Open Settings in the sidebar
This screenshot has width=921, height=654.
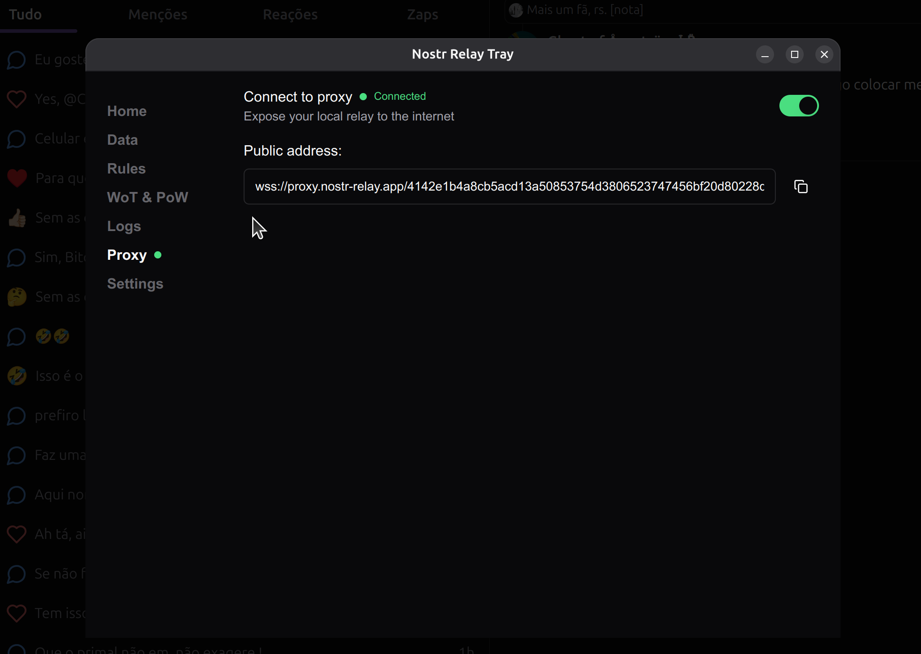pyautogui.click(x=135, y=284)
